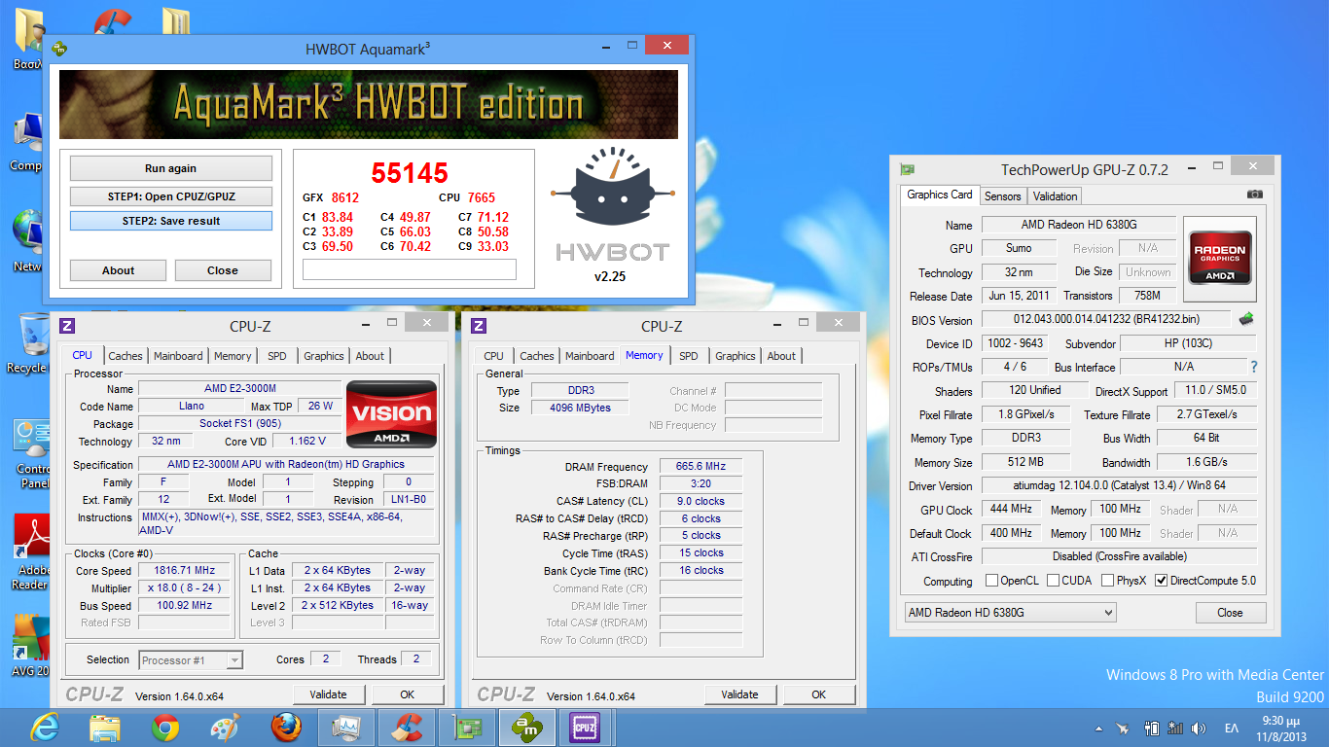This screenshot has width=1329, height=747.
Task: Click the GPU-Z Name field AMD Radeon HD 6380G
Action: point(1079,225)
